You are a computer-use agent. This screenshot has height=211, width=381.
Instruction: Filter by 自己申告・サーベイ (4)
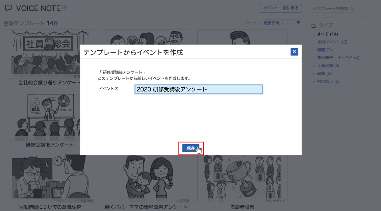[338, 58]
